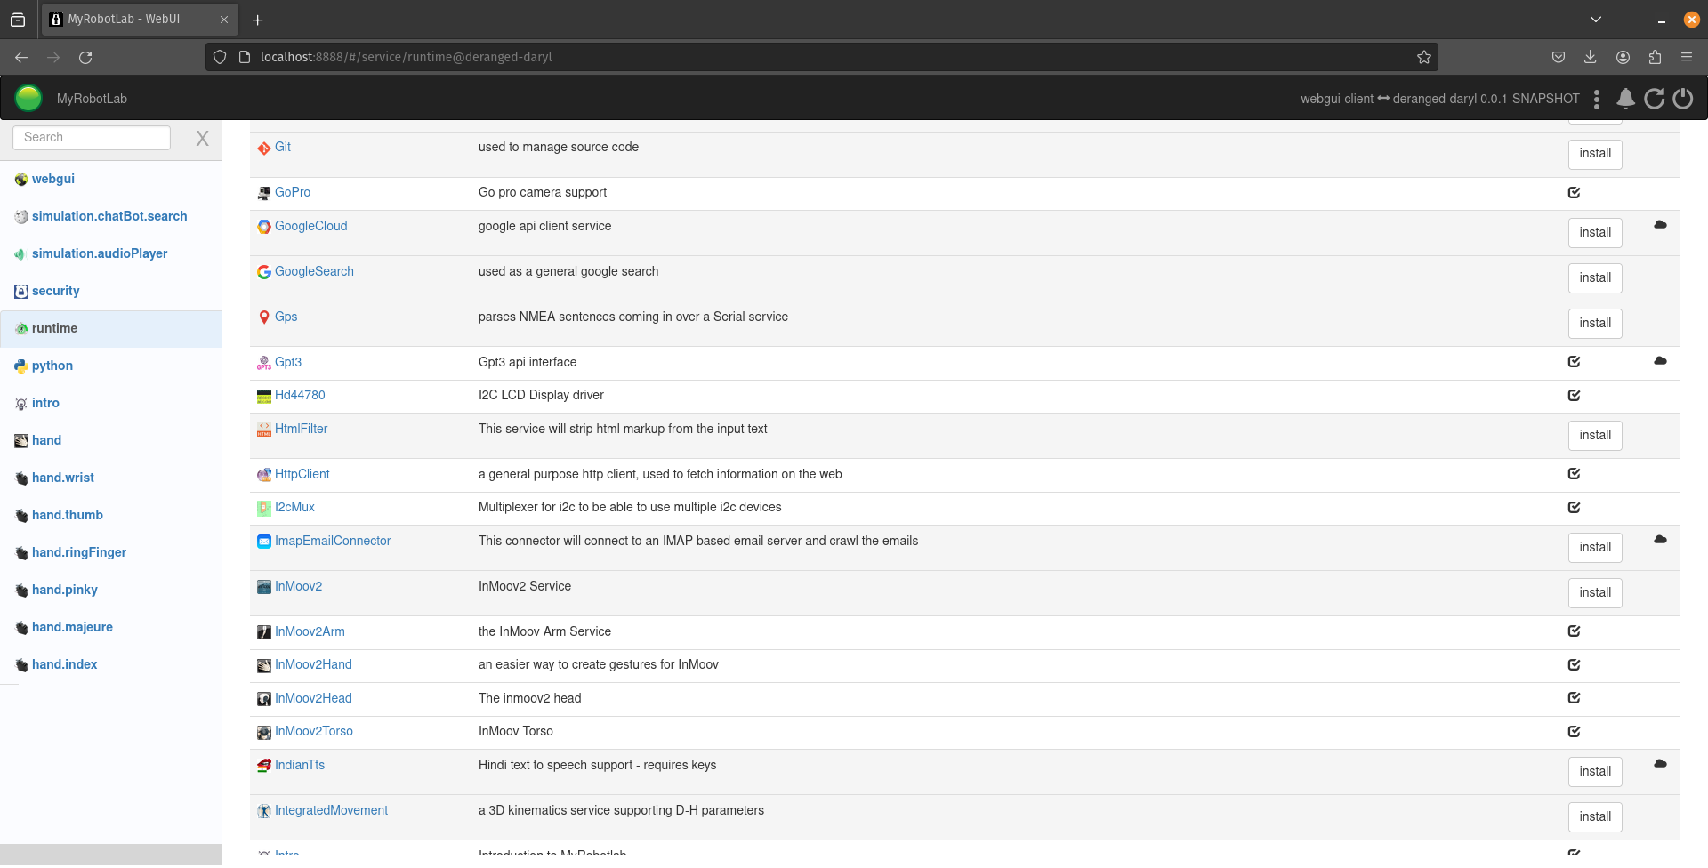This screenshot has height=868, width=1708.
Task: Install the InMoov2 service
Action: click(1595, 593)
